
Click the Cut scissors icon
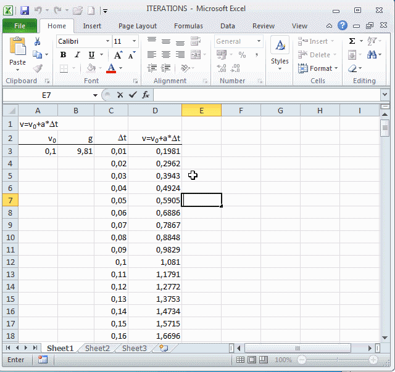coord(37,41)
